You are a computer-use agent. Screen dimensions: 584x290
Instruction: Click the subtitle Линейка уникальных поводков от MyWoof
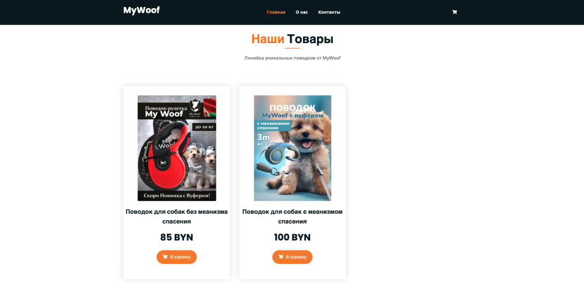tap(293, 58)
